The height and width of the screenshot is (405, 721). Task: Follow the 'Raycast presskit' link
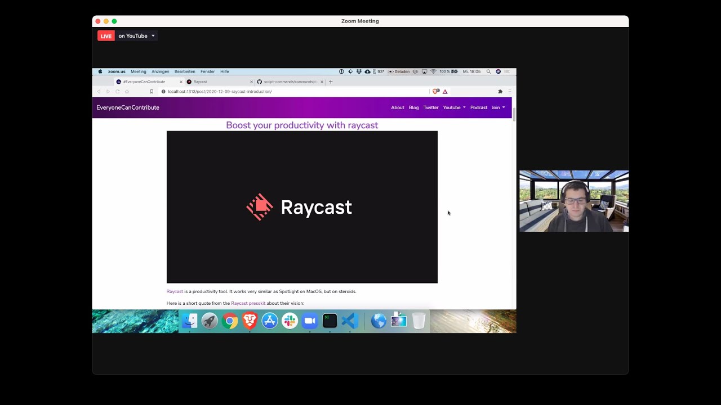[248, 303]
